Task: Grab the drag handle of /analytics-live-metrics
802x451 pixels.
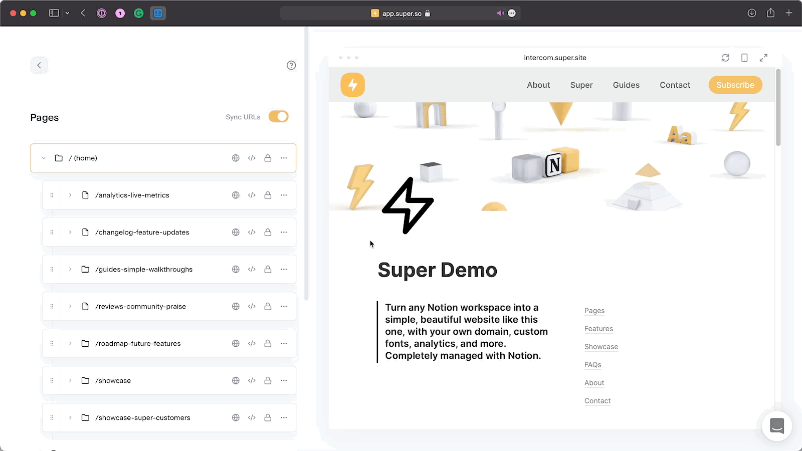Action: pyautogui.click(x=52, y=195)
